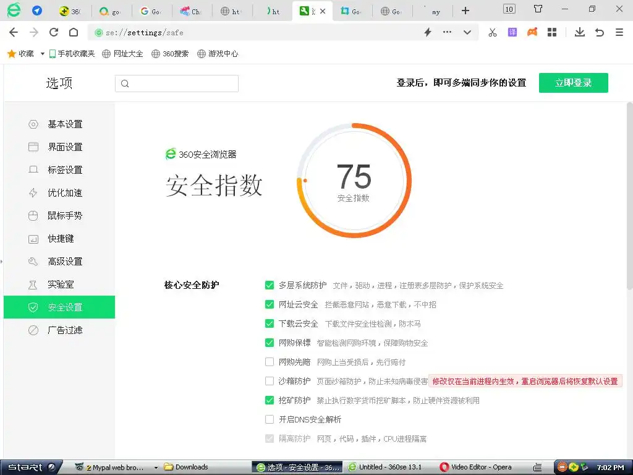
Task: Switch to the 360 tab
Action: 71,11
